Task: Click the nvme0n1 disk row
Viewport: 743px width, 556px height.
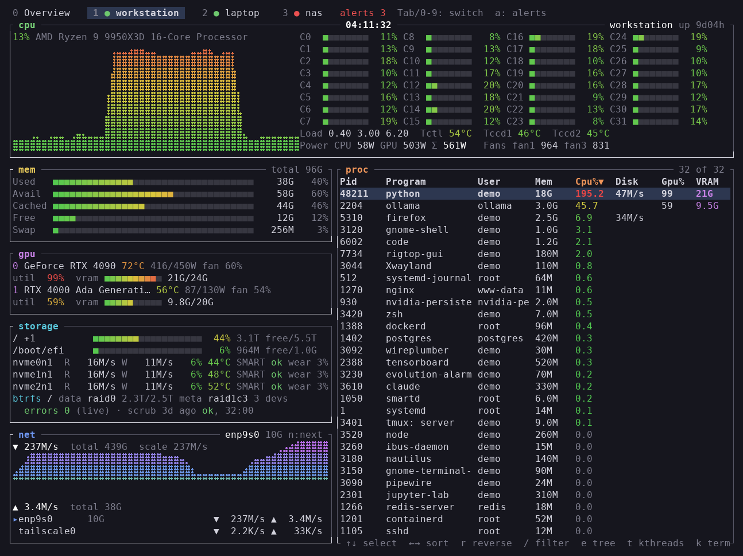Action: [x=171, y=362]
